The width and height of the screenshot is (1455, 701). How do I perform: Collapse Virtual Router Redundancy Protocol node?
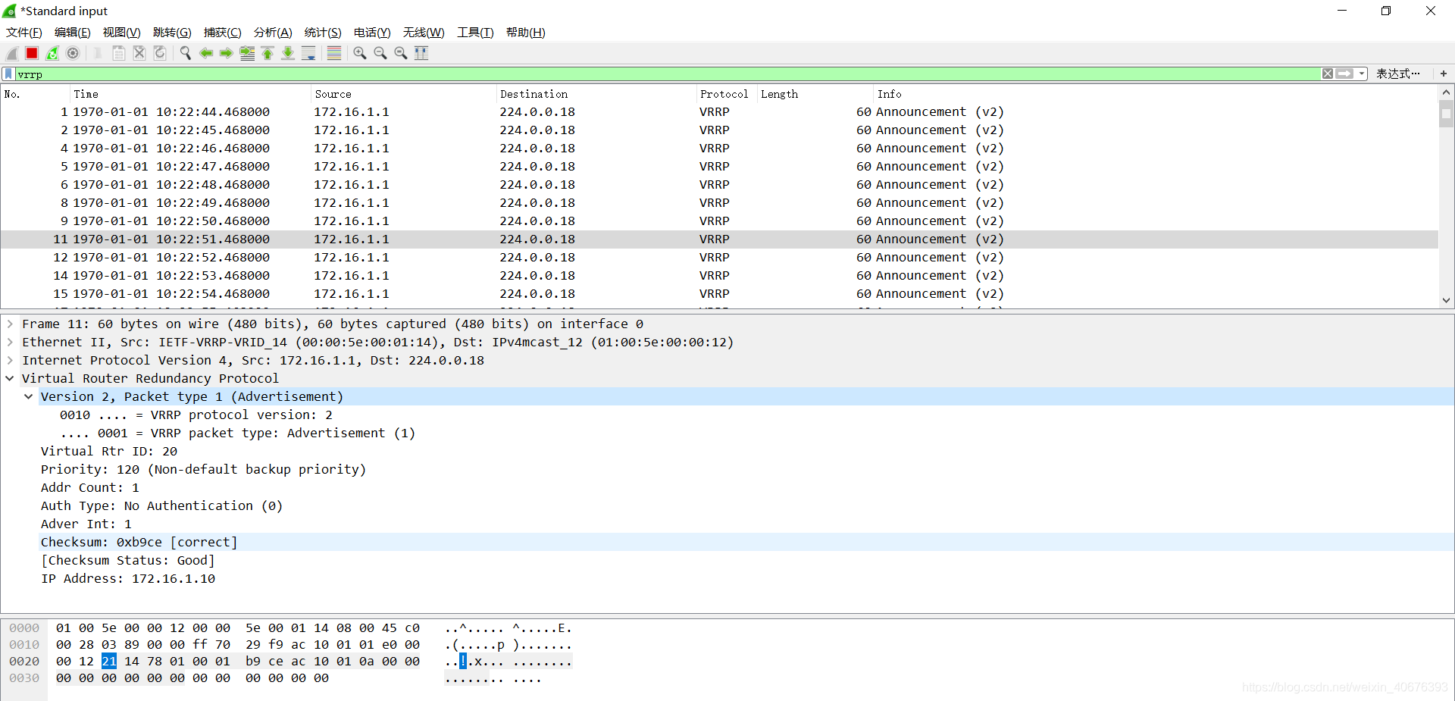(x=10, y=378)
